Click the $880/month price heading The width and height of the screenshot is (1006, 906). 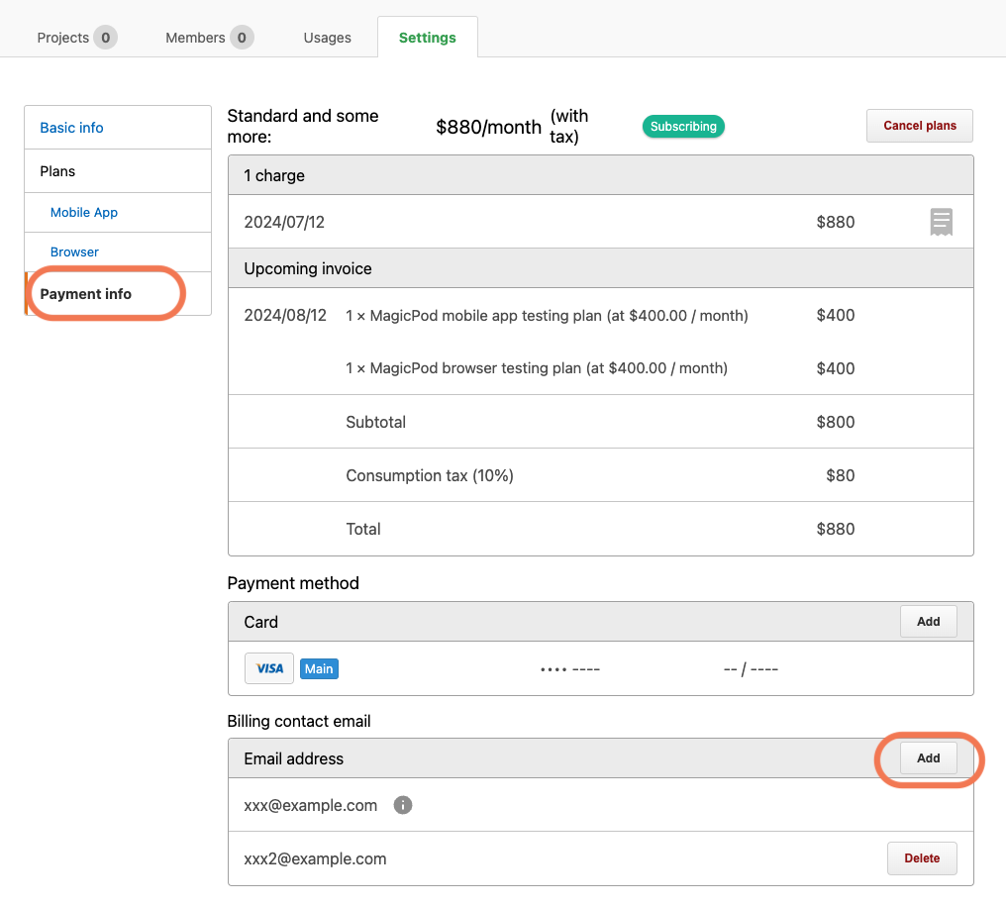(488, 127)
